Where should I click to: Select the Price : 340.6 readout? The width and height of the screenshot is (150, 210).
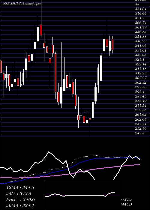[x=20, y=199]
